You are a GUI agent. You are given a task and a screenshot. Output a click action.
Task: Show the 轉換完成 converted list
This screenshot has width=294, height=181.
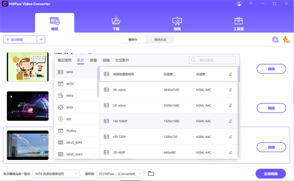pos(160,40)
